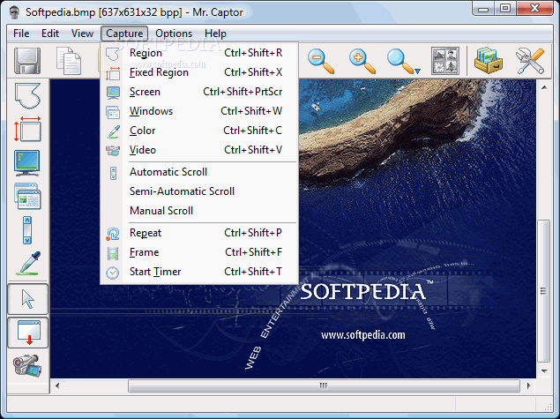Select Automatic Scroll menu entry
This screenshot has width=560, height=419.
tap(199, 172)
